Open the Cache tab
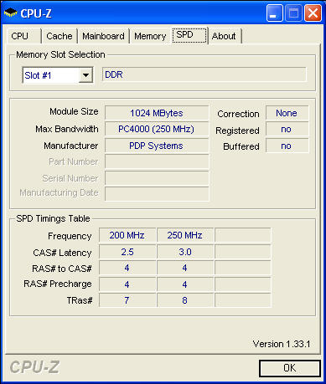Screen dimensions: 326x384 pos(60,36)
